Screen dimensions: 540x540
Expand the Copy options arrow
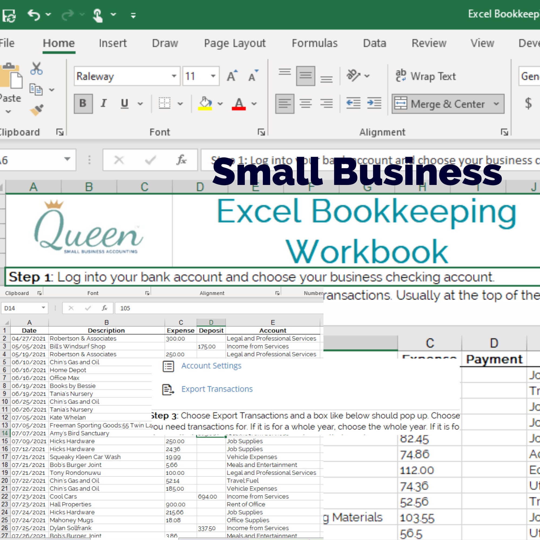[52, 90]
